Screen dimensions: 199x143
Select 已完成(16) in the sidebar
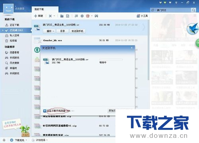click(x=16, y=30)
